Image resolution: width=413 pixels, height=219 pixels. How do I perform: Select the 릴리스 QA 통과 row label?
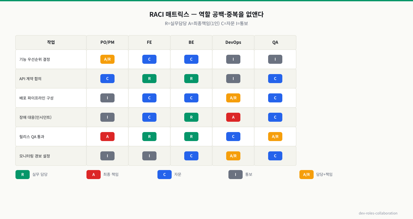[x=32, y=137]
